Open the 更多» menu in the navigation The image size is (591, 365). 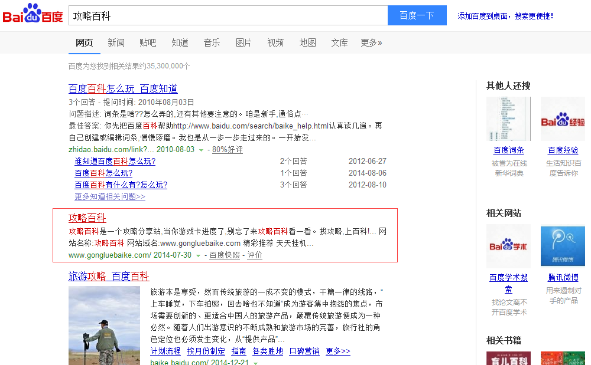tap(371, 42)
